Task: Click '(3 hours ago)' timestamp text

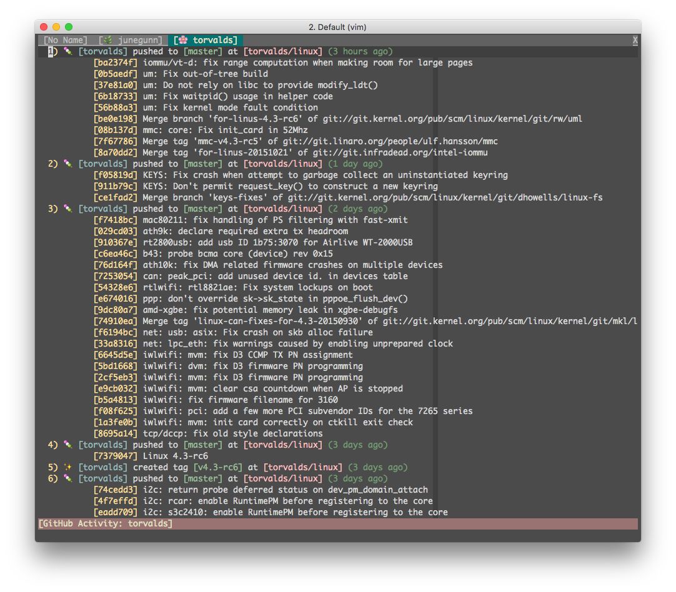Action: click(x=360, y=51)
